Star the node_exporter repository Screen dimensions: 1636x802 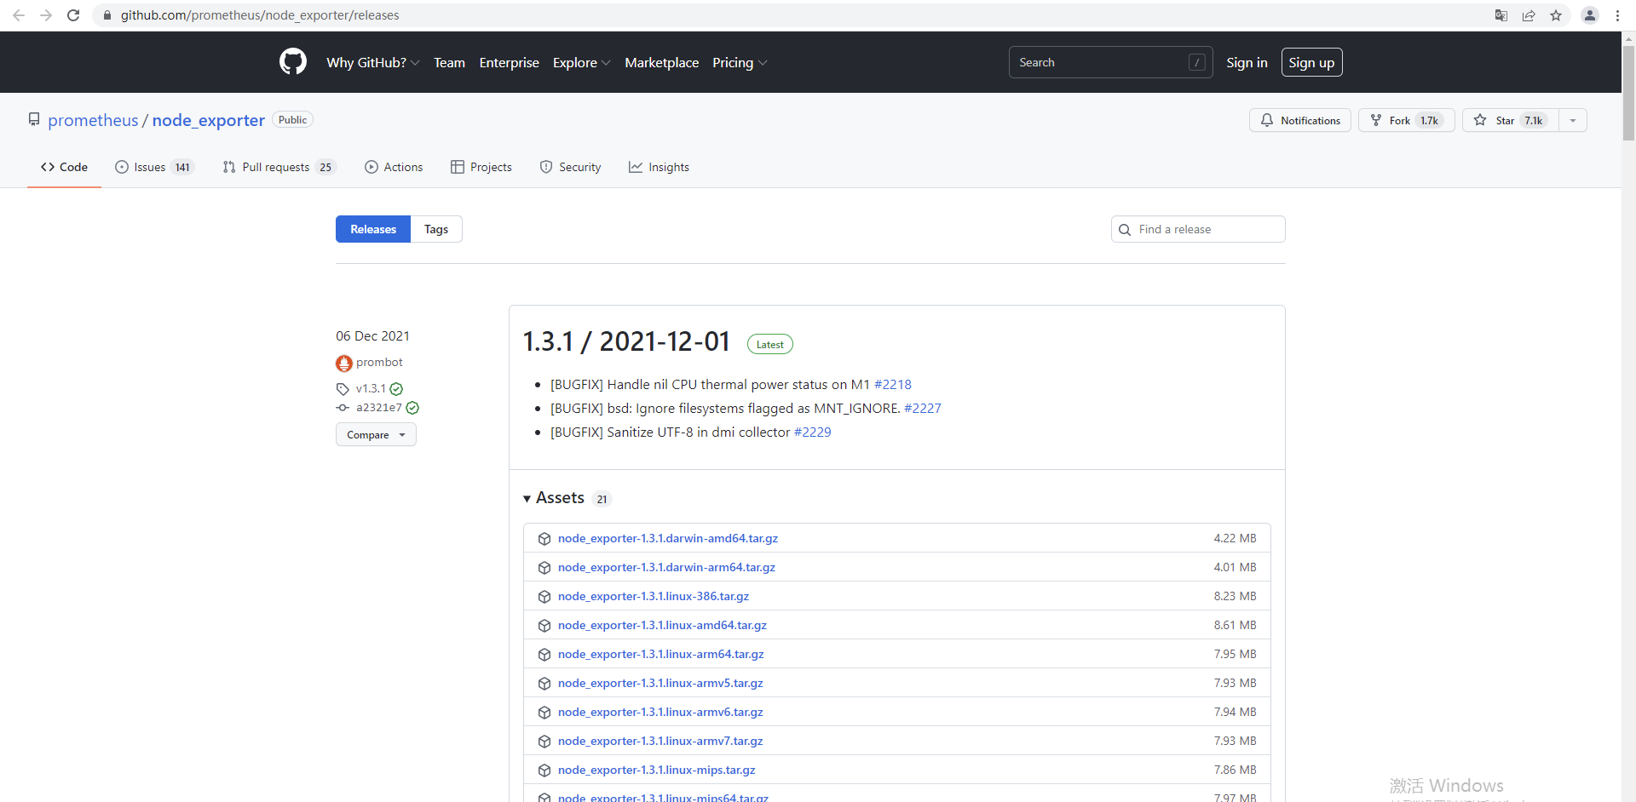(1511, 120)
